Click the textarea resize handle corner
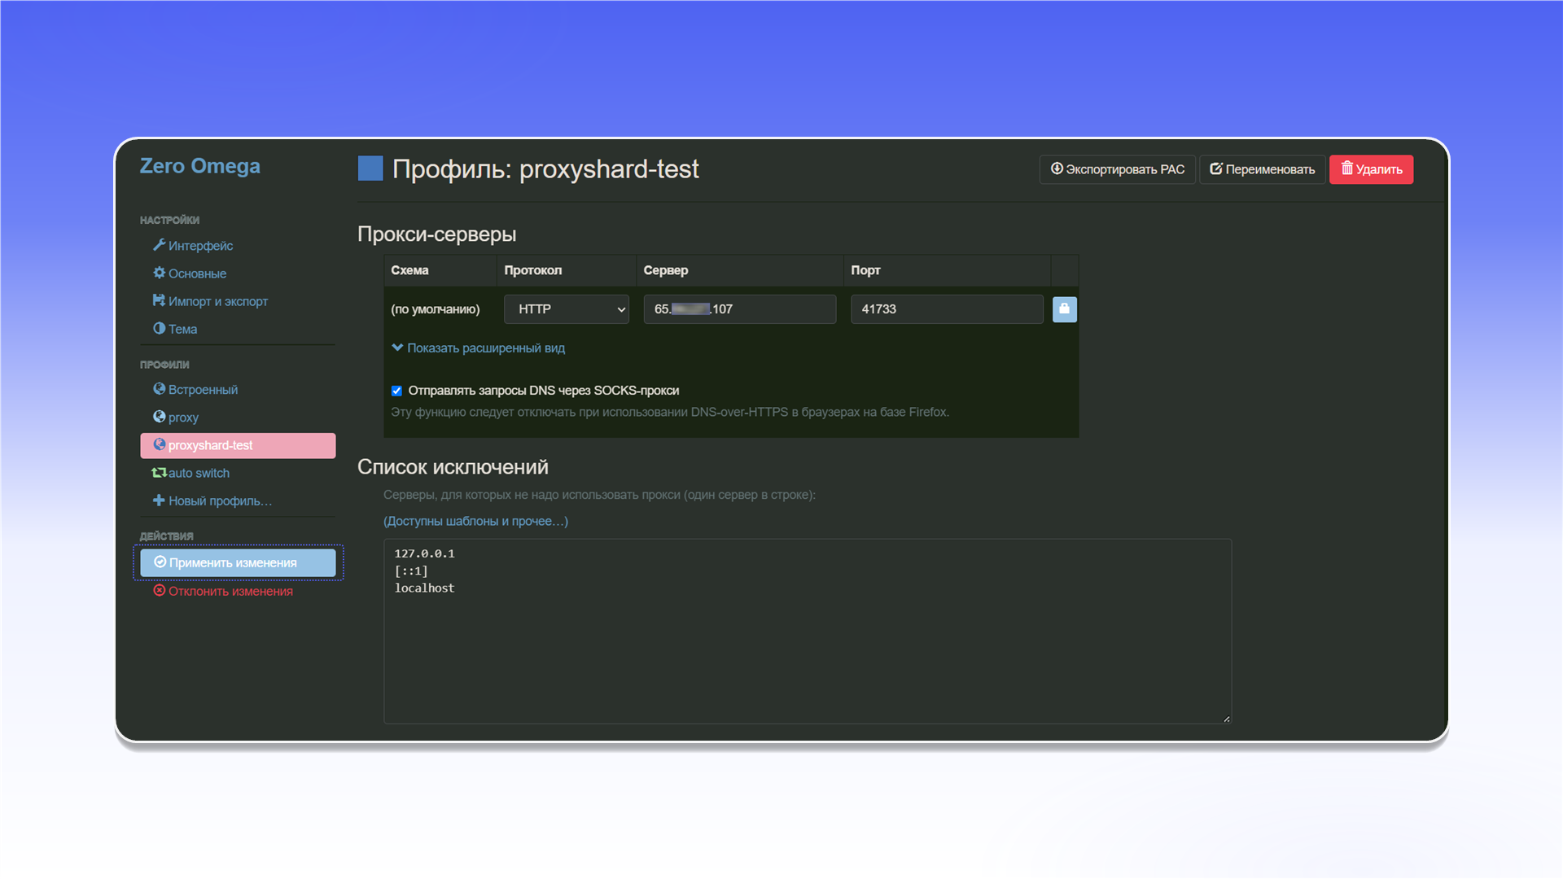1563x879 pixels. [1227, 719]
